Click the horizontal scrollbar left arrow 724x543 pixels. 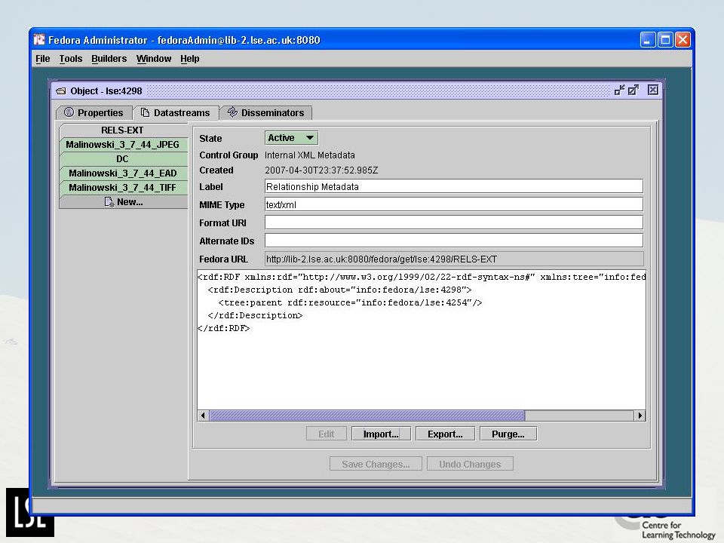pos(203,416)
